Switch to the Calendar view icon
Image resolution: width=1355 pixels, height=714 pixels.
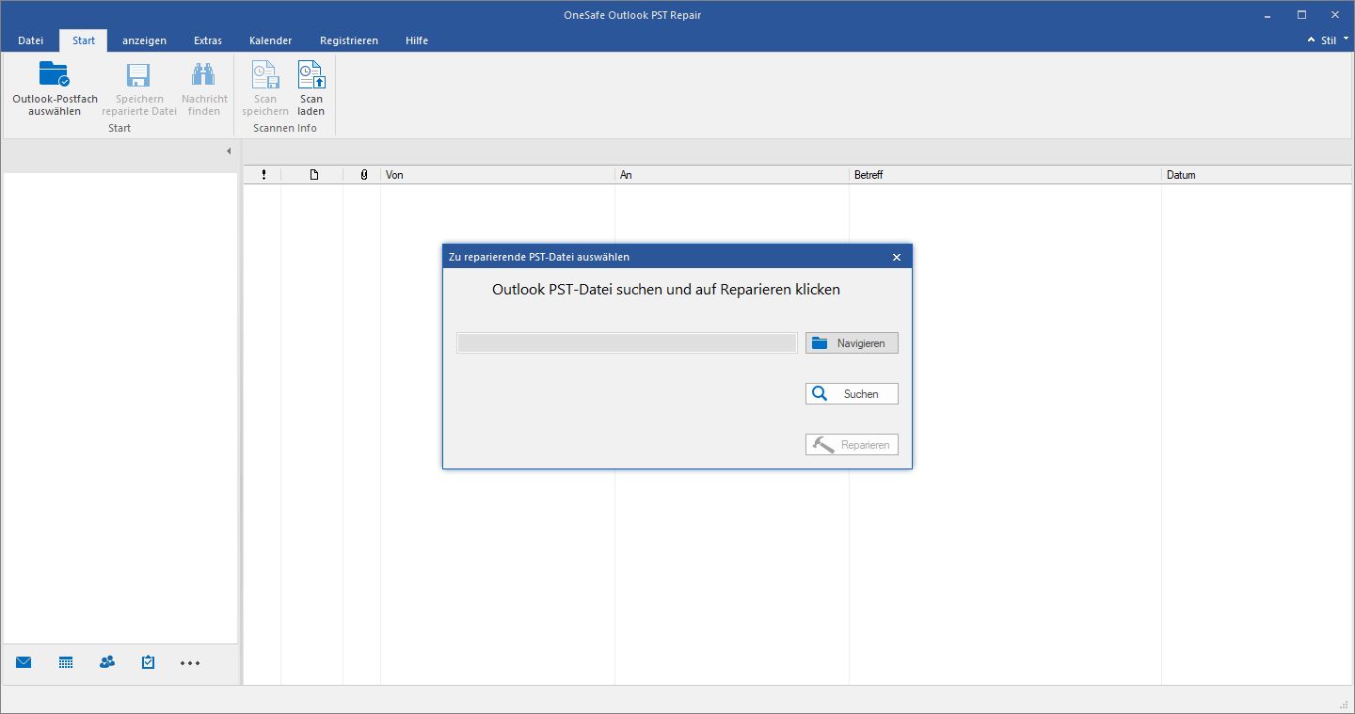click(66, 662)
